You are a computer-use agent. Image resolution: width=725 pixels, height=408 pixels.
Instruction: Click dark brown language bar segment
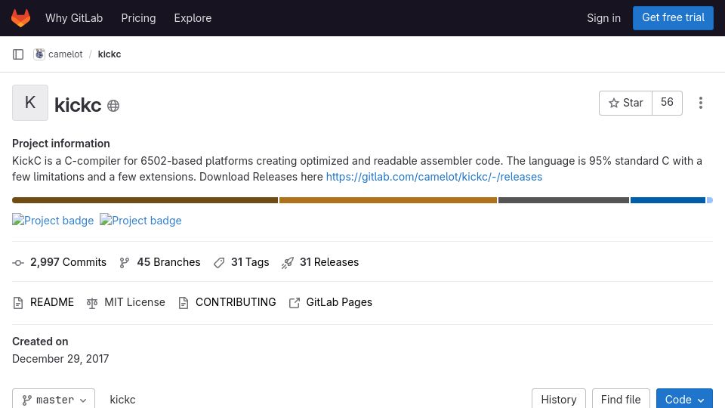(x=145, y=200)
